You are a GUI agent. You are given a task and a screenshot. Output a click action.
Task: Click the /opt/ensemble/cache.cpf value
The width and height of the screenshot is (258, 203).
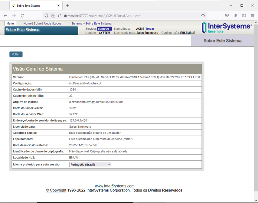(x=85, y=83)
